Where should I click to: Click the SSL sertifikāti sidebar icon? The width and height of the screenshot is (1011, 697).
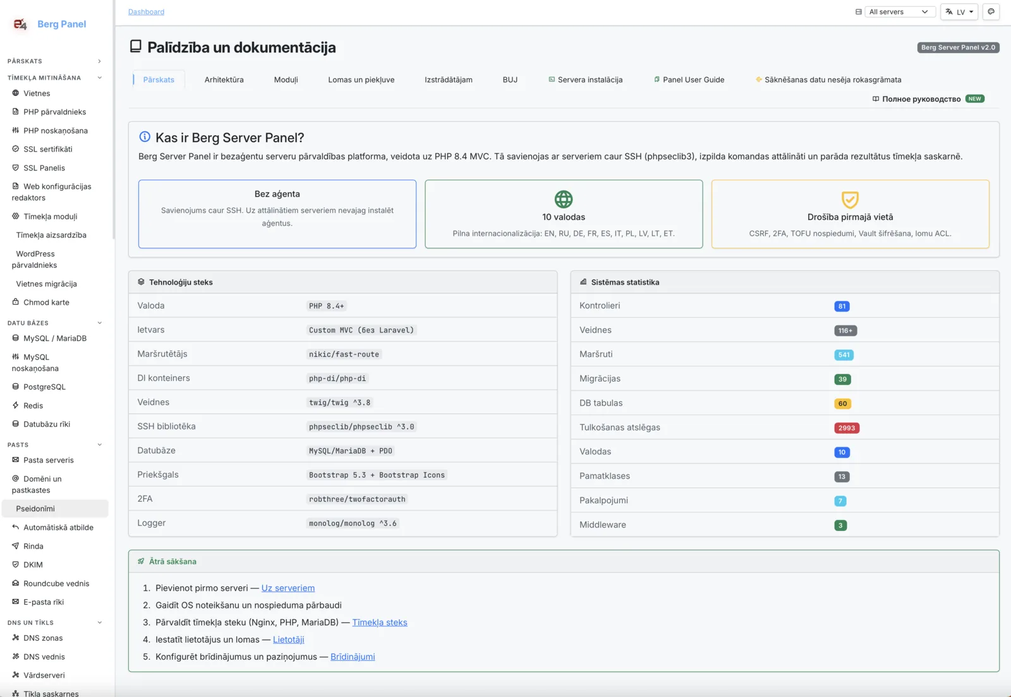tap(16, 149)
